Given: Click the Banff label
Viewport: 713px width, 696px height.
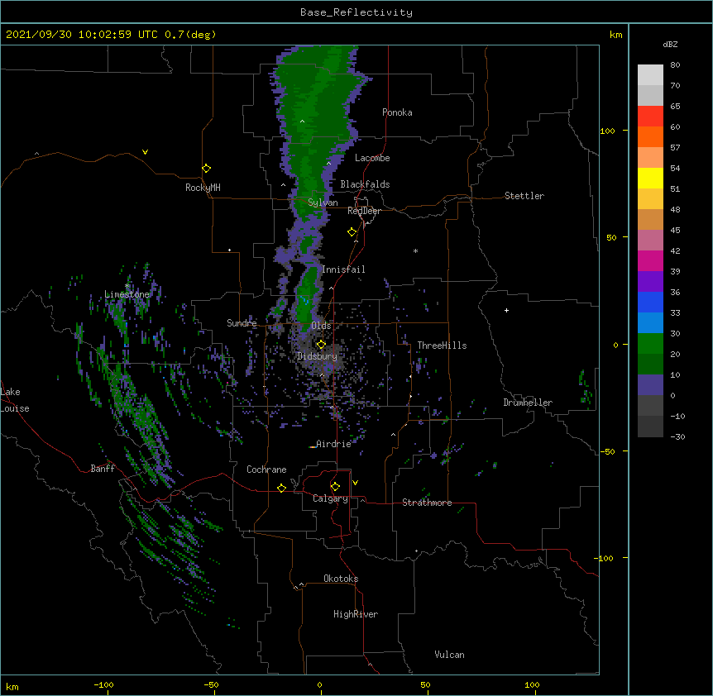Looking at the screenshot, I should pos(103,469).
